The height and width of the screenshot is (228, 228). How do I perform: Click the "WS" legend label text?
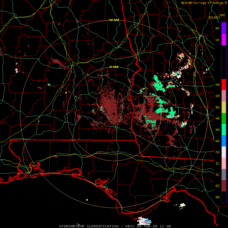pyautogui.click(x=217, y=141)
